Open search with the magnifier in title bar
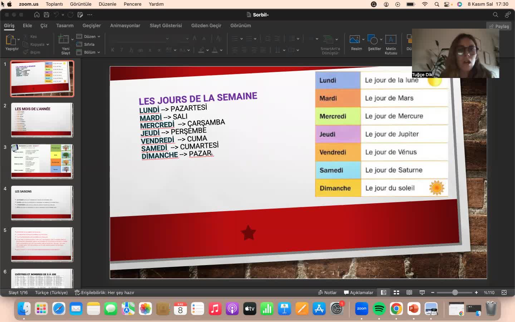The height and width of the screenshot is (322, 515). pyautogui.click(x=495, y=15)
